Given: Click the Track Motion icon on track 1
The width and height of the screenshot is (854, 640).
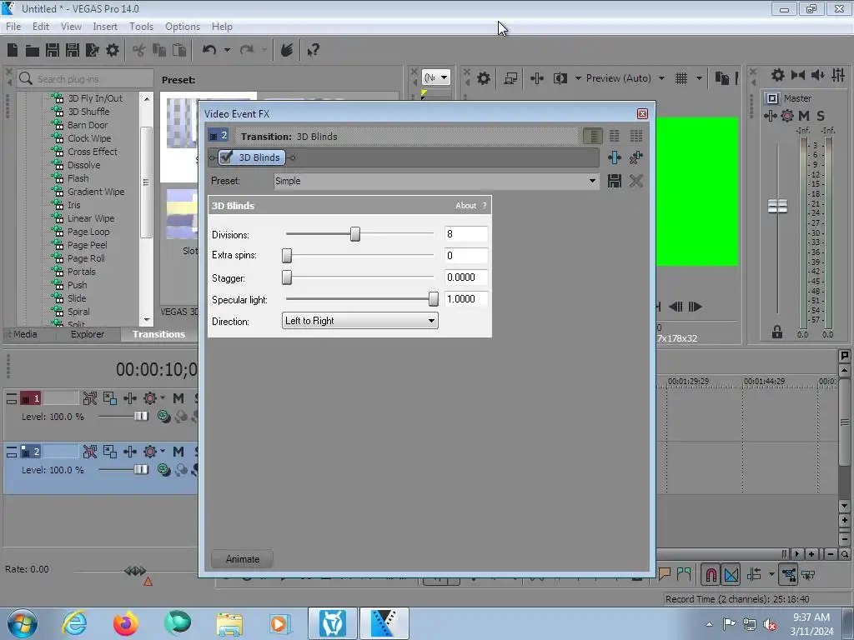Looking at the screenshot, I should (110, 399).
